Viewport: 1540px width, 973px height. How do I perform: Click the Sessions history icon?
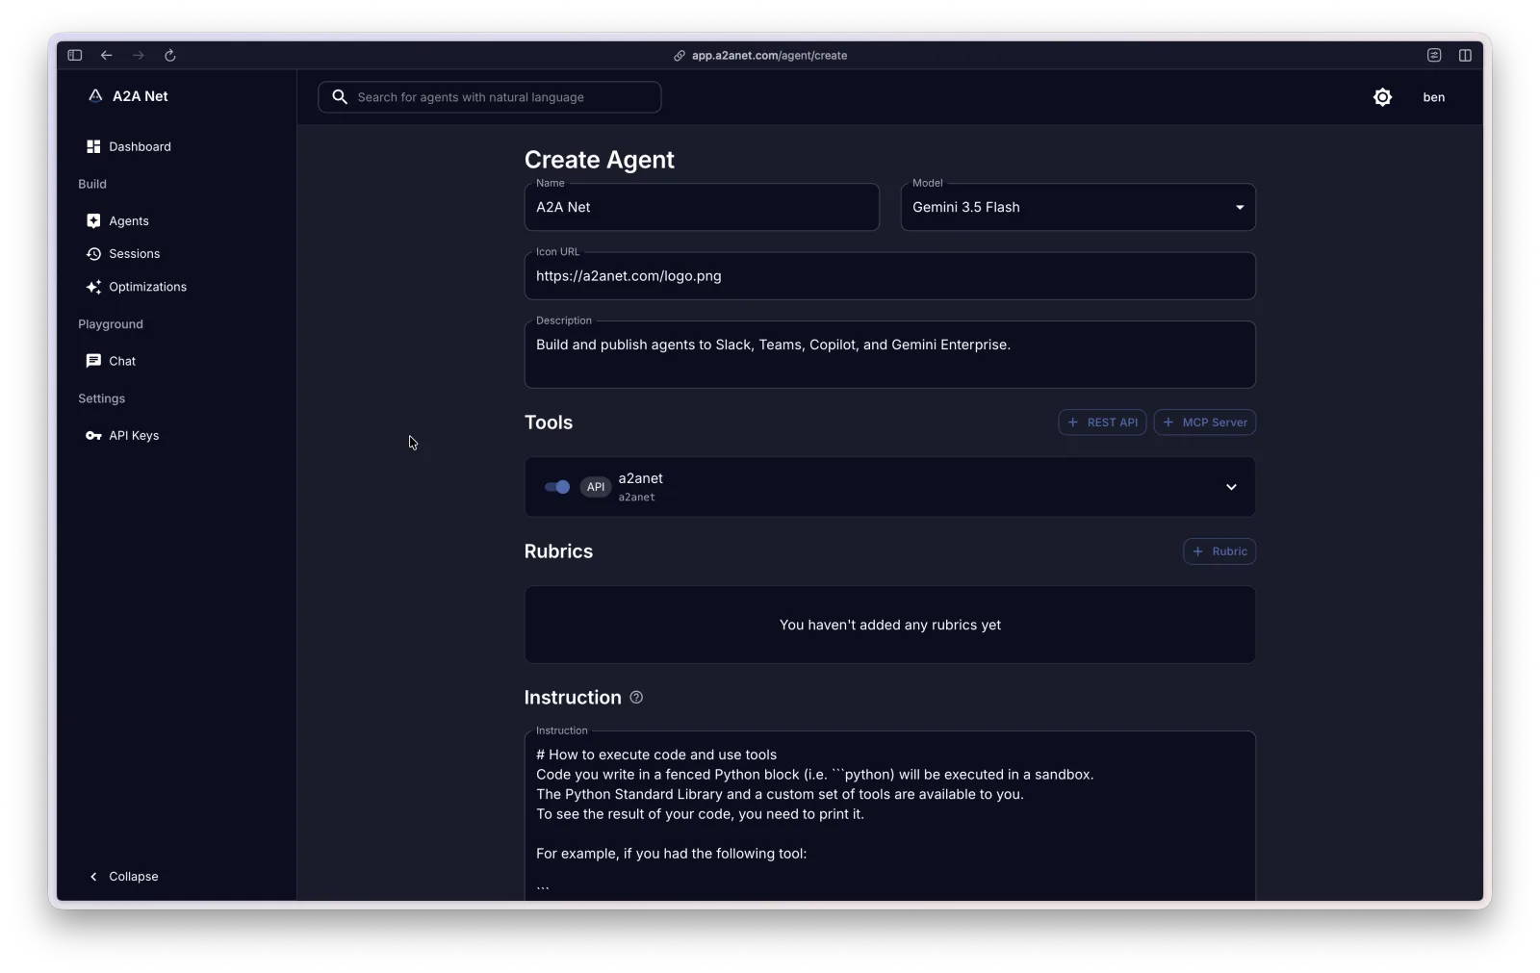93,254
